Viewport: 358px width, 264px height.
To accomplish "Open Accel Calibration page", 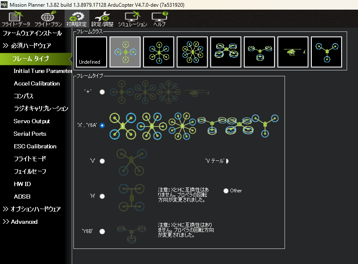I will [x=37, y=83].
